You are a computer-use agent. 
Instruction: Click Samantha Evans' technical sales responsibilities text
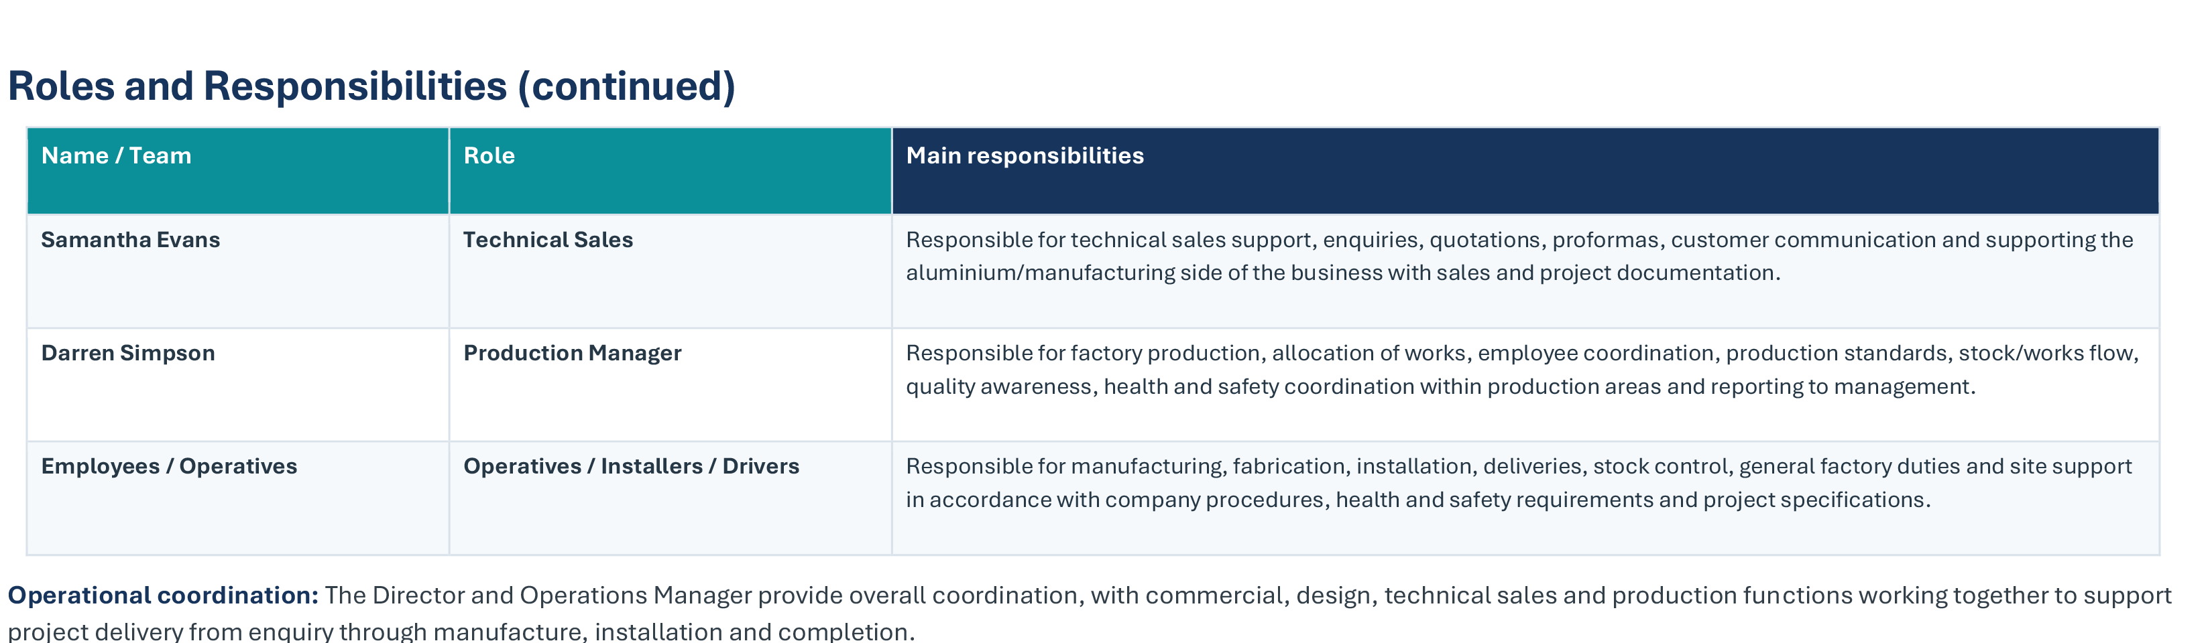1519,256
